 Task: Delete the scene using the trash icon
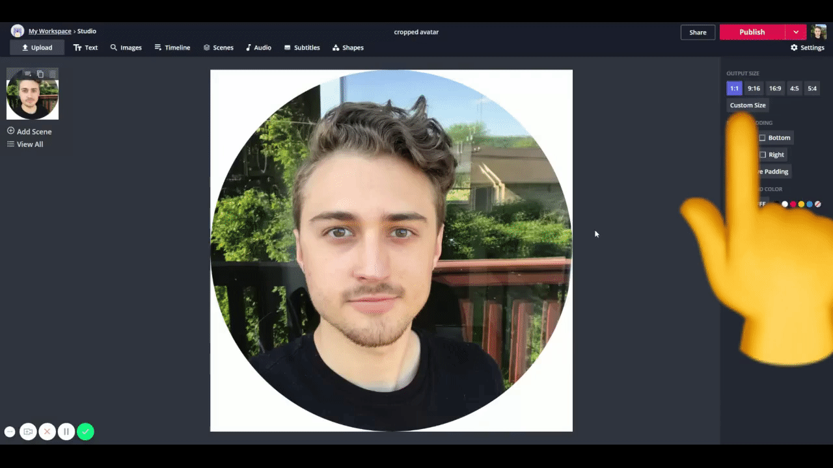click(x=53, y=74)
